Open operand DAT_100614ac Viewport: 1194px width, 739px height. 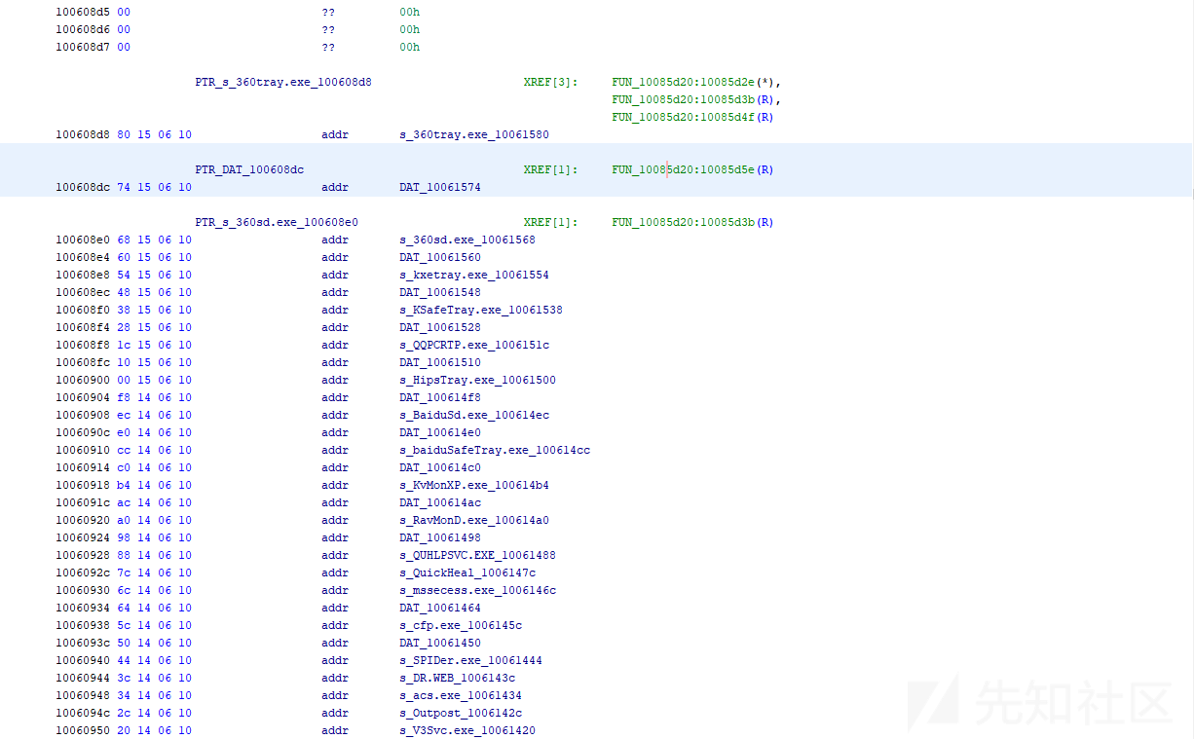(440, 502)
